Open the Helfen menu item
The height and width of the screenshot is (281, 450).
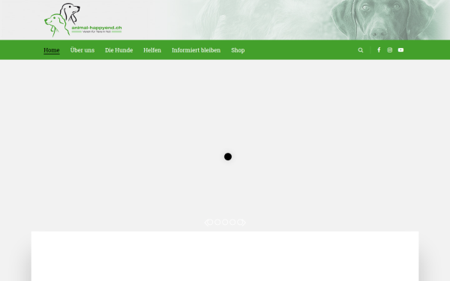click(152, 50)
